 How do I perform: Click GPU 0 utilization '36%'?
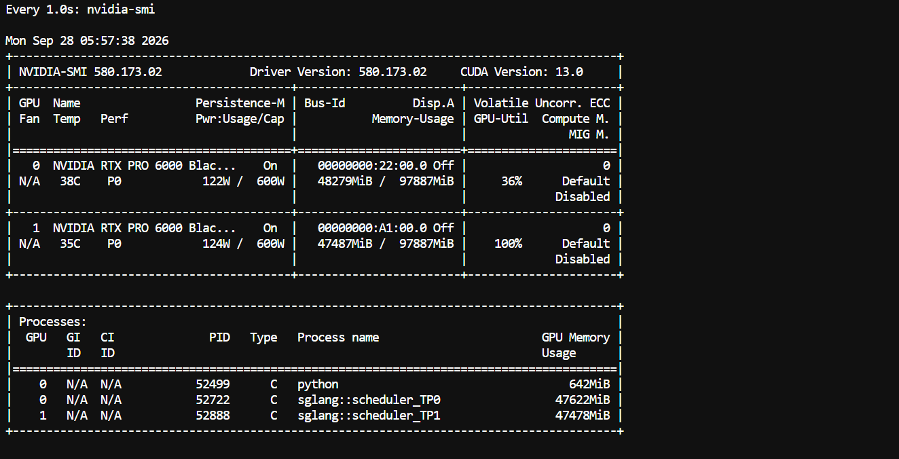pos(511,181)
